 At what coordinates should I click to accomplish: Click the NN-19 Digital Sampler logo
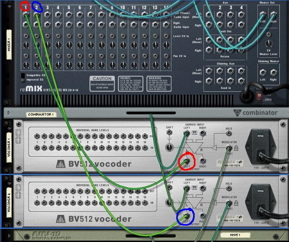pyautogui.click(x=52, y=236)
